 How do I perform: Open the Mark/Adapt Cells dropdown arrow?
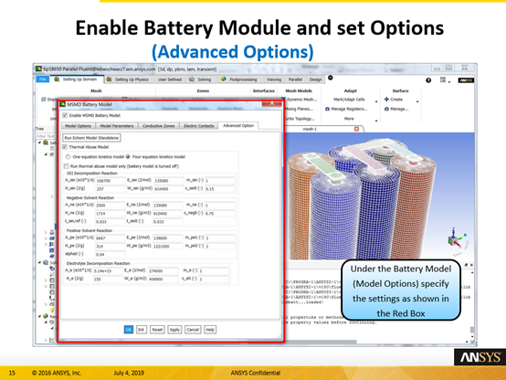click(376, 101)
